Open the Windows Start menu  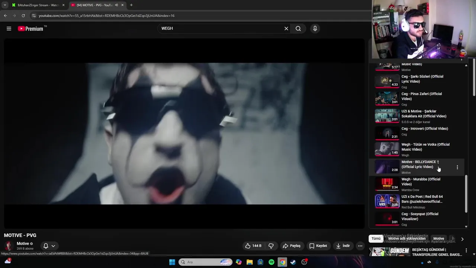172,262
